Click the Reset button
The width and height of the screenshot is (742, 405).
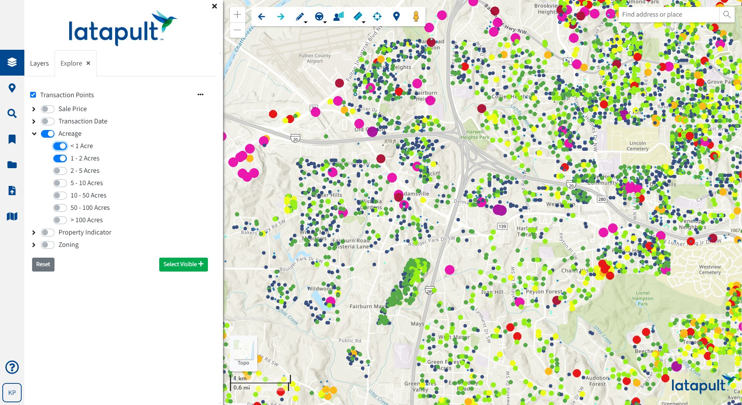pos(43,265)
